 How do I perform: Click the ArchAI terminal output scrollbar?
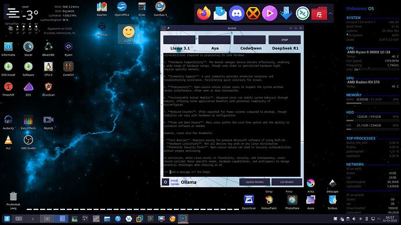pyautogui.click(x=302, y=115)
